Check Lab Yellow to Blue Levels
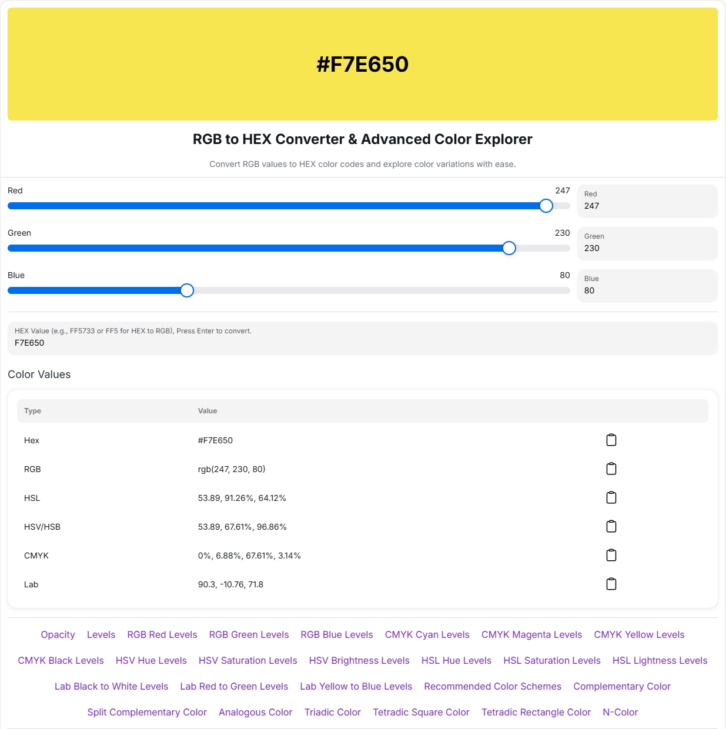 (x=356, y=686)
